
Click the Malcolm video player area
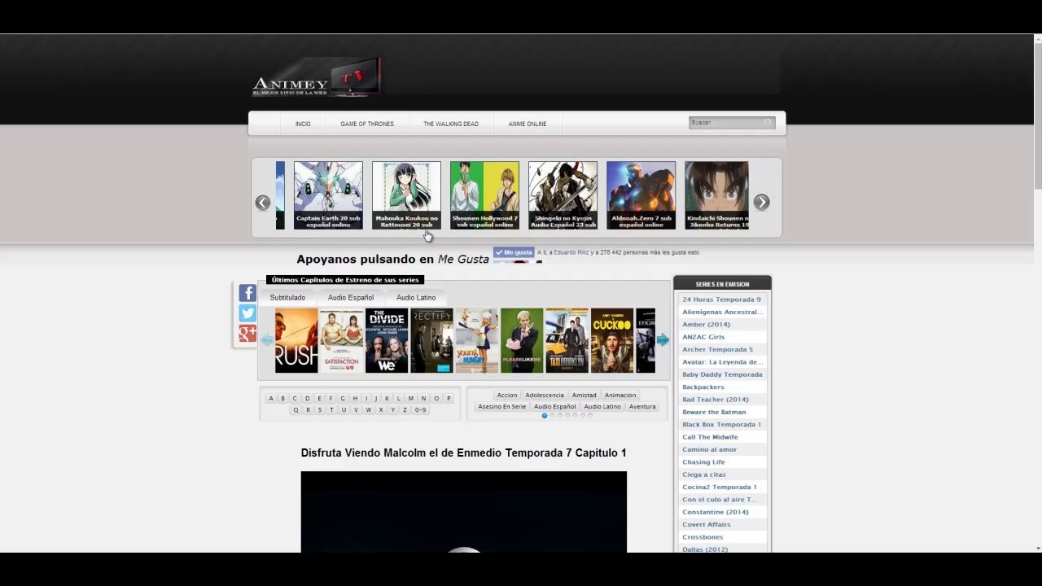click(464, 512)
